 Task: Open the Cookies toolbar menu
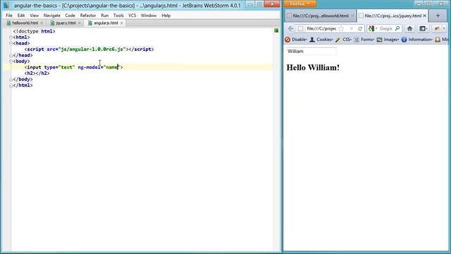321,40
